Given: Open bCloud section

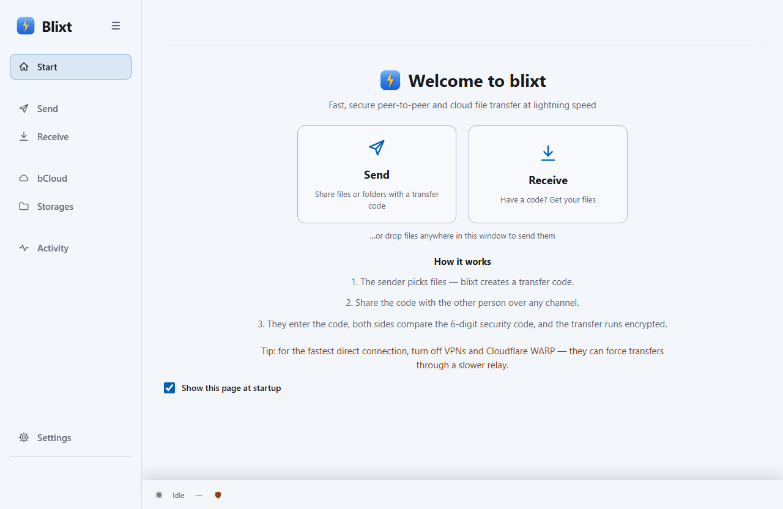Looking at the screenshot, I should 70,178.
